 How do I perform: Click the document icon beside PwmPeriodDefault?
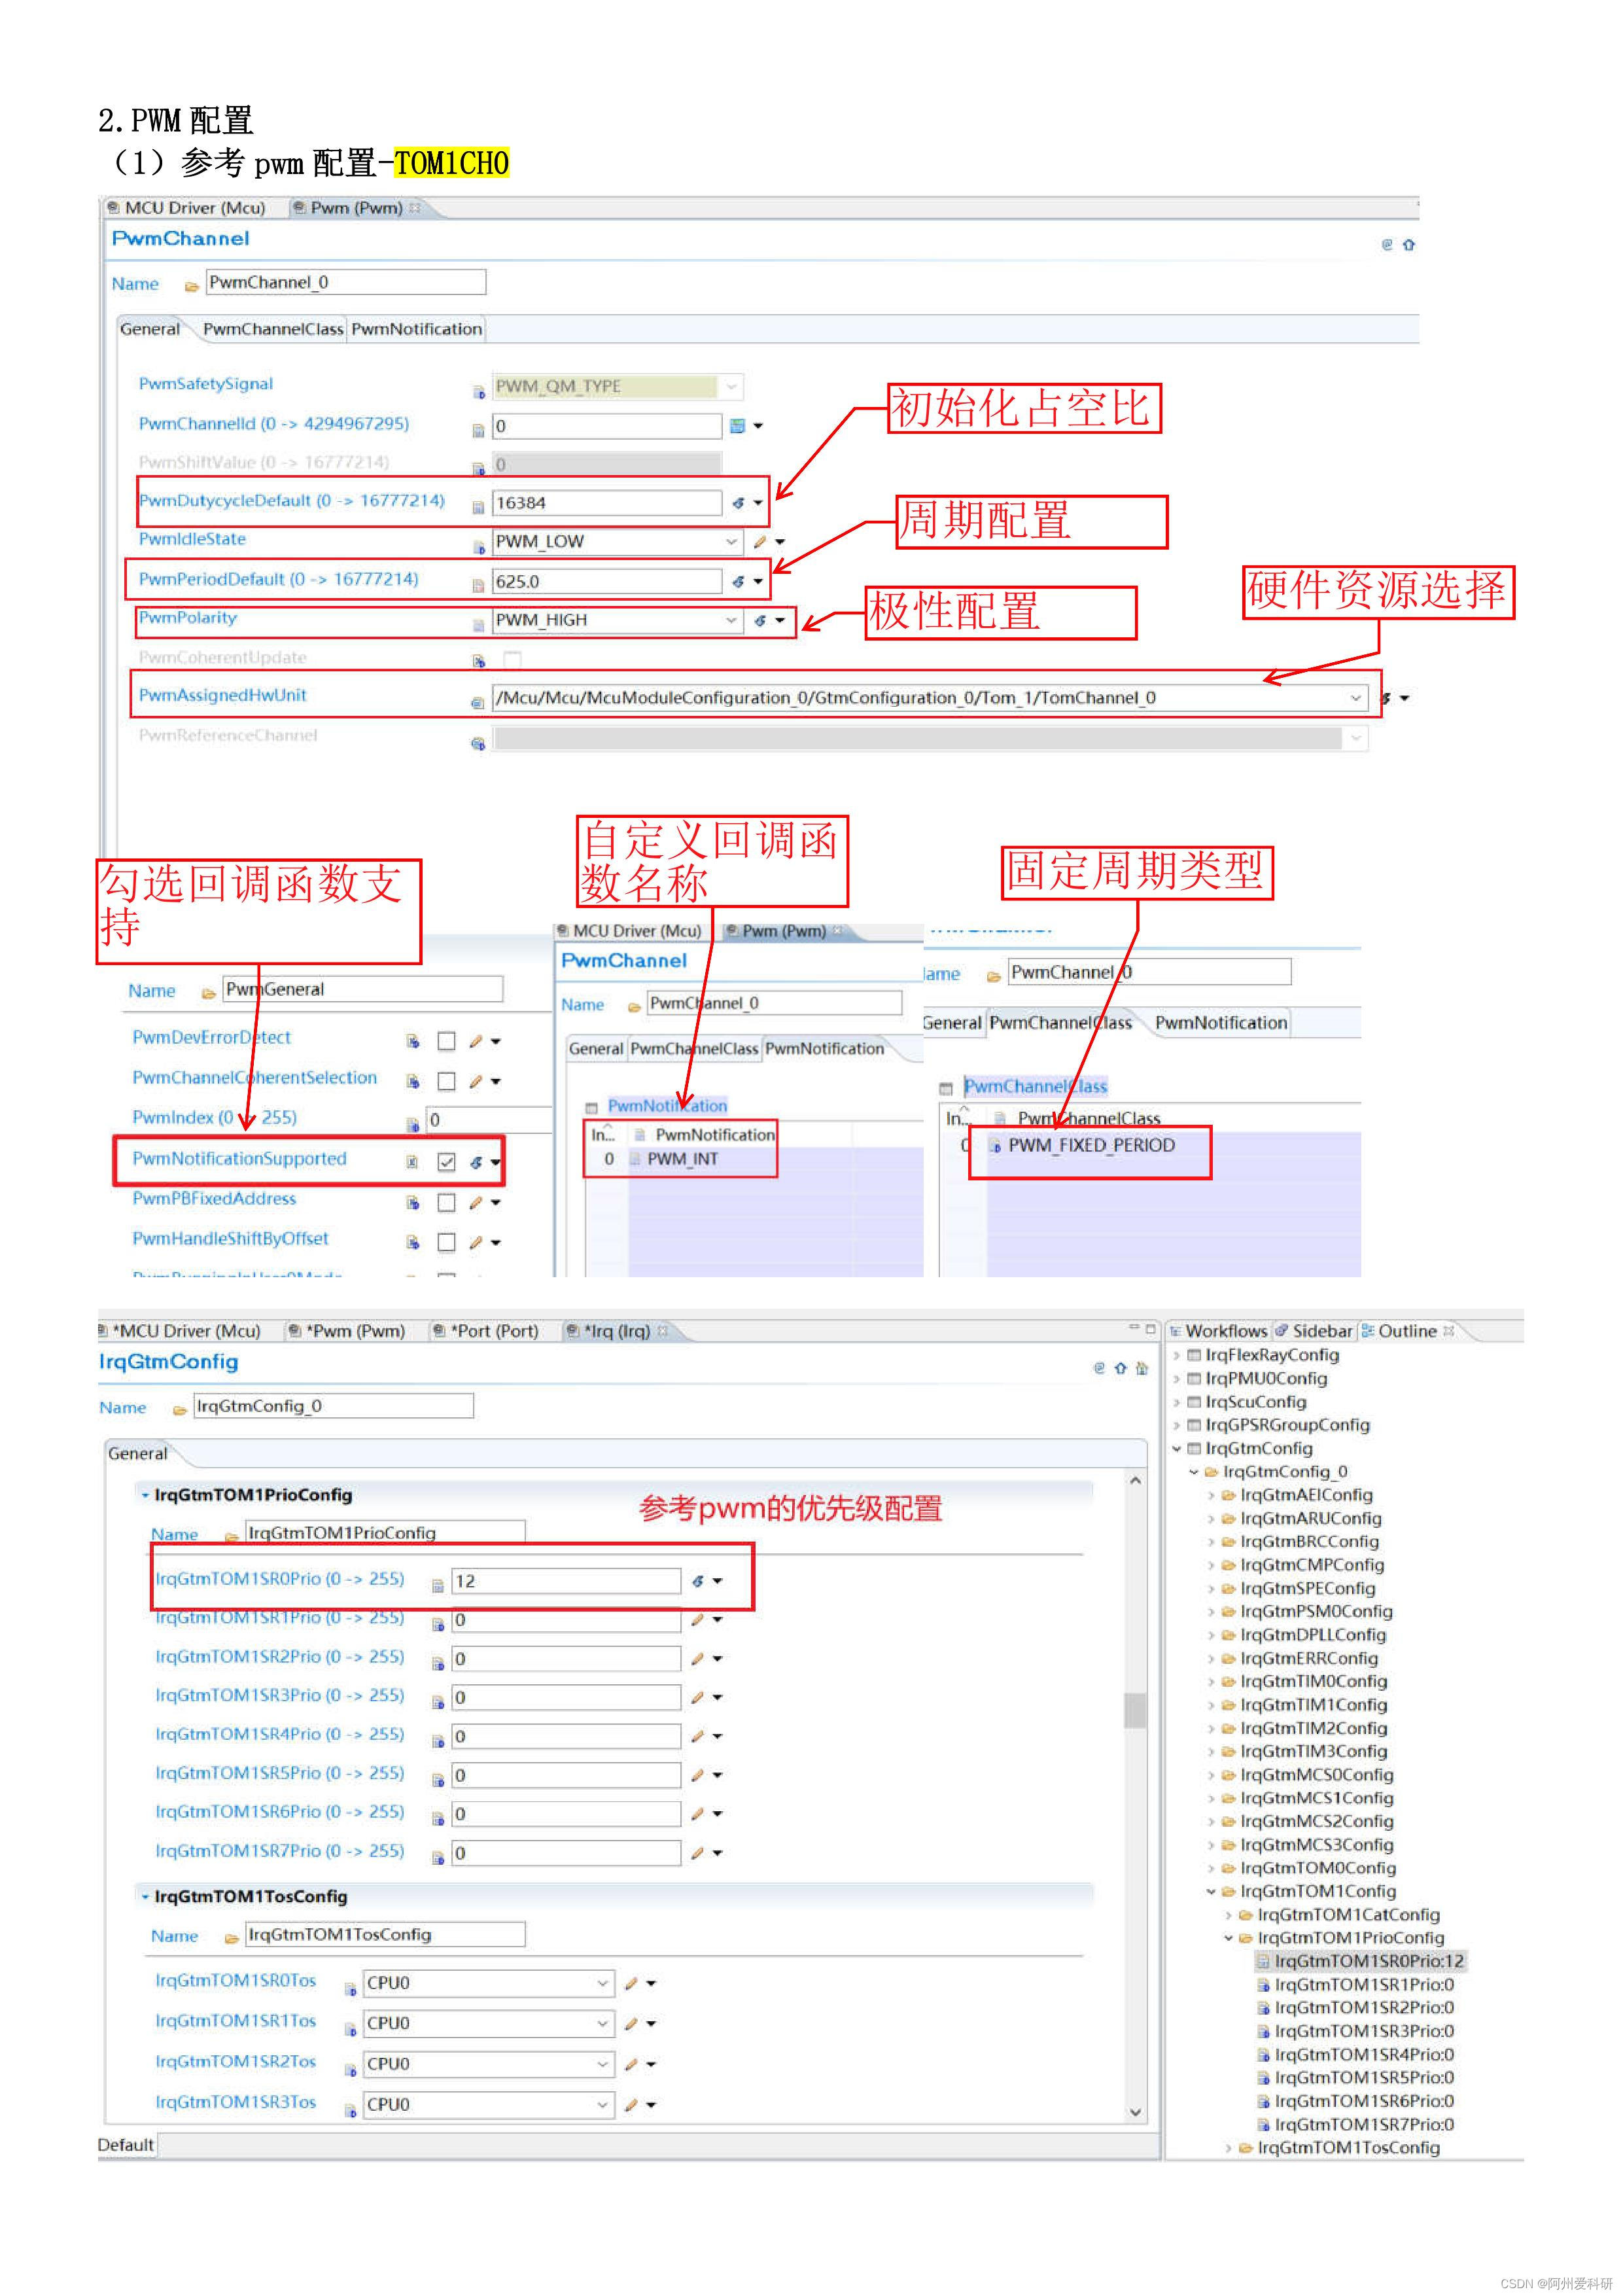(x=479, y=581)
